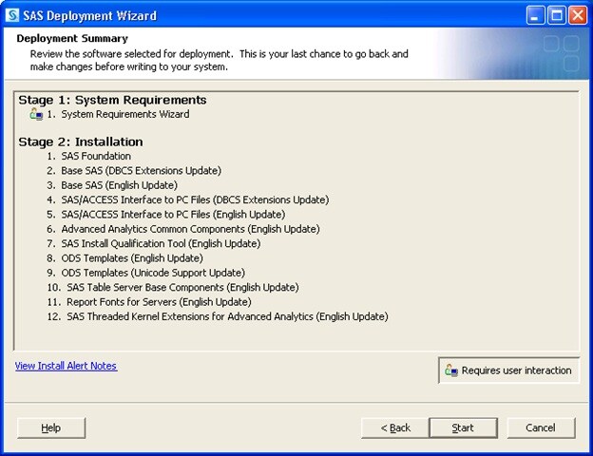Image resolution: width=593 pixels, height=456 pixels.
Task: Select Base SAS (English Update) item
Action: coord(132,185)
